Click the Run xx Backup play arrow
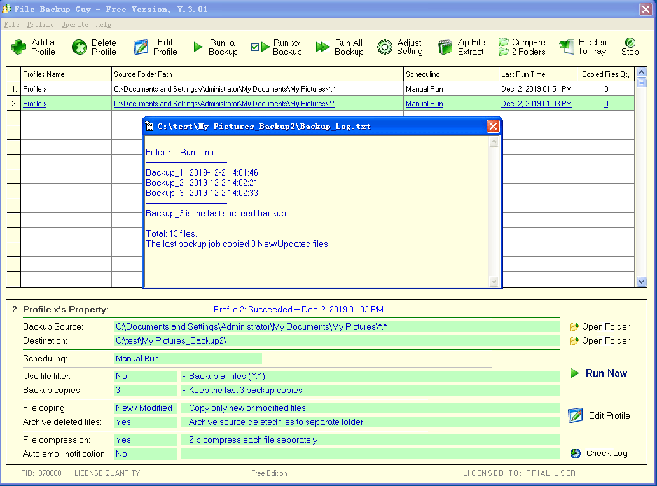 (x=265, y=47)
